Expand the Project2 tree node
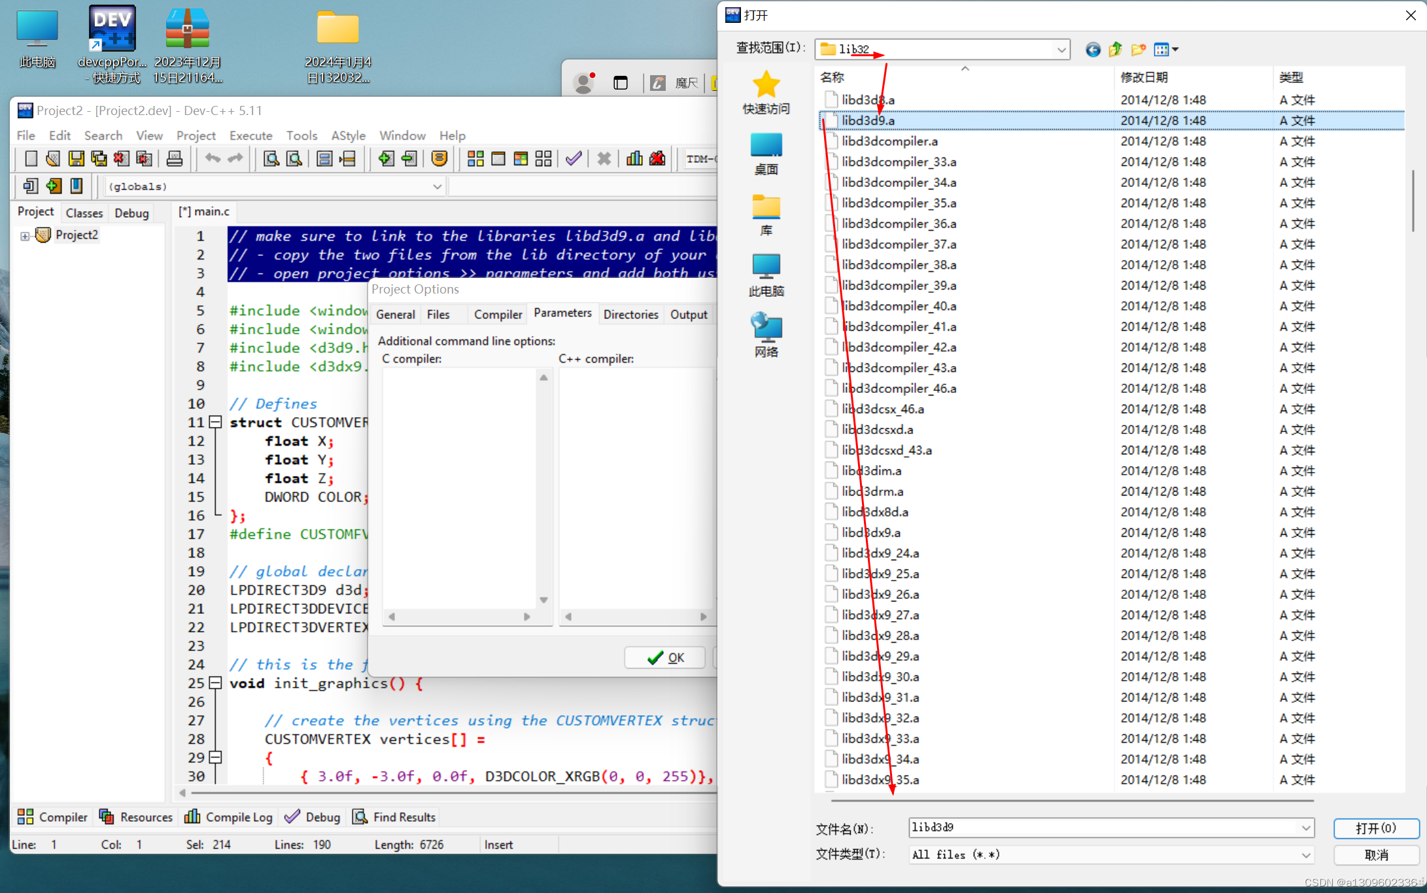Image resolution: width=1427 pixels, height=893 pixels. coord(25,236)
